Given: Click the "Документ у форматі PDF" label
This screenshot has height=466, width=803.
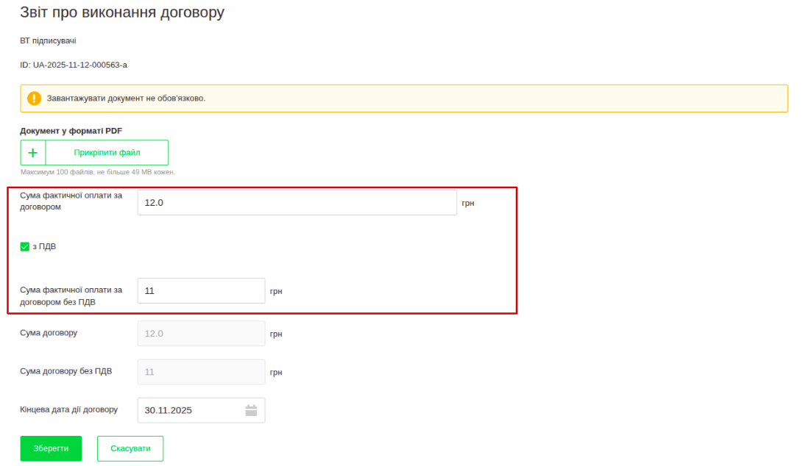Looking at the screenshot, I should coord(71,131).
